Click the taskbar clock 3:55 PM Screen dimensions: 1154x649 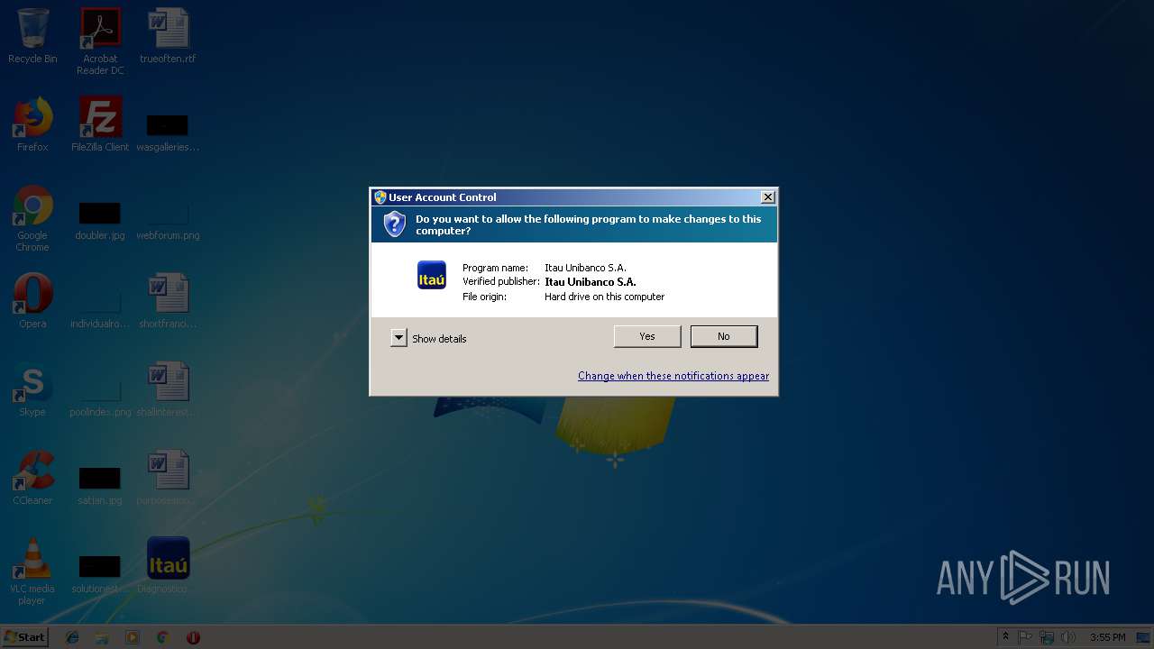point(1107,637)
